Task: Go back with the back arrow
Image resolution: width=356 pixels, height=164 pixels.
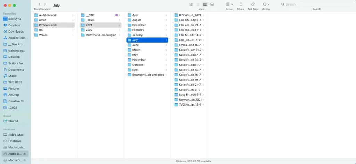Action: click(x=39, y=4)
